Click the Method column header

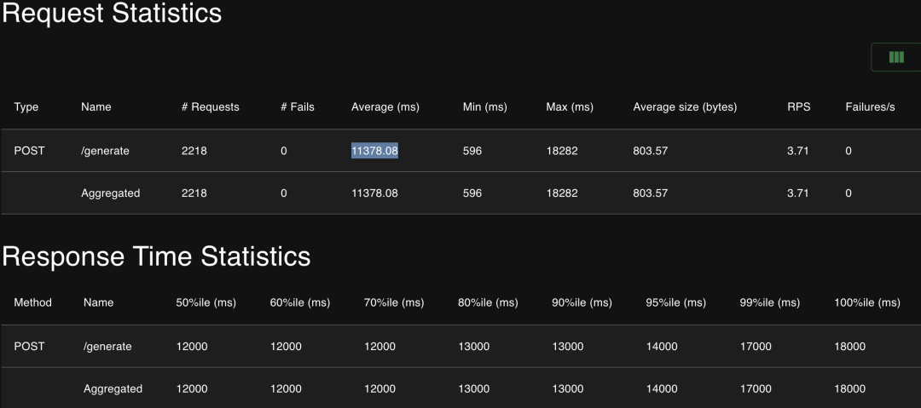33,302
